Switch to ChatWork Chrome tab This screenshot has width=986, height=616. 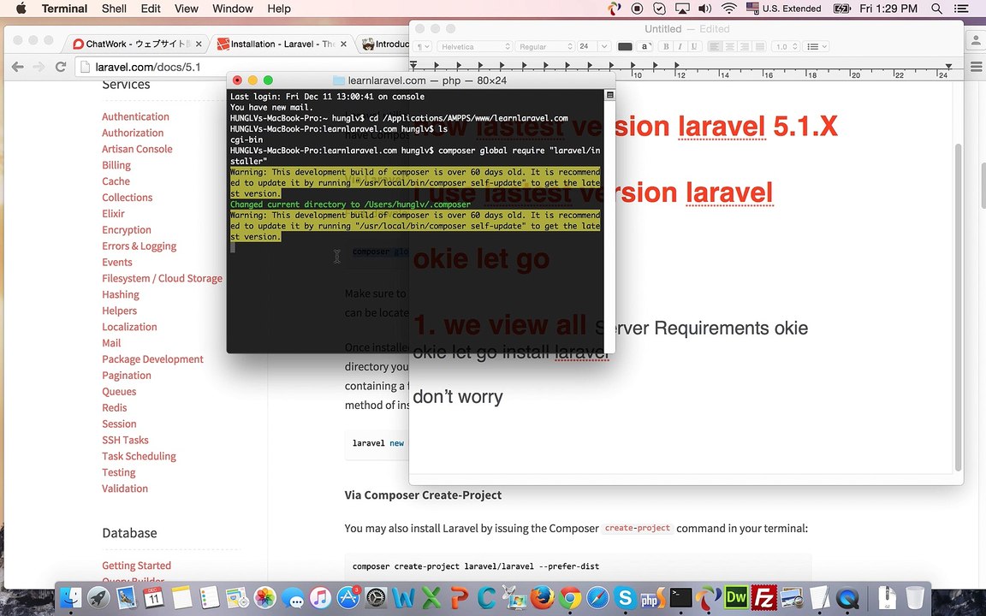(x=136, y=44)
